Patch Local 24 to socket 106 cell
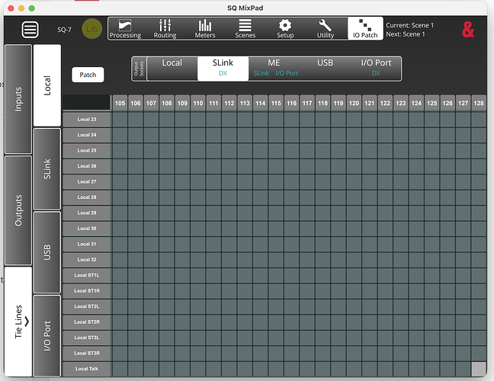Screen dimensions: 494x381 (x=136, y=135)
